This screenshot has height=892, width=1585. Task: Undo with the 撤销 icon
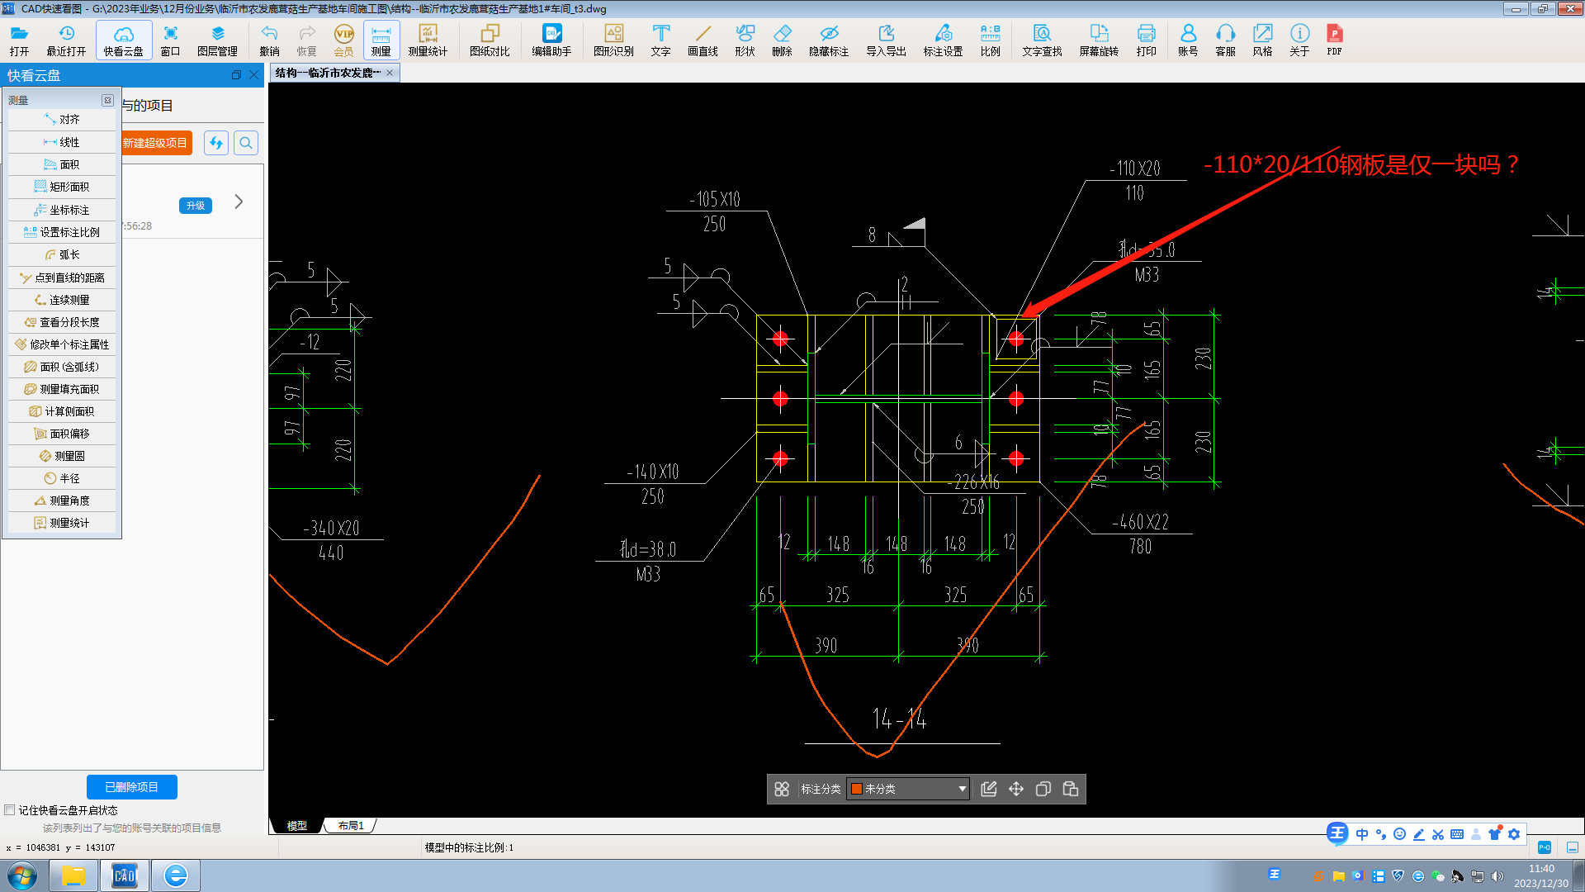pos(269,40)
